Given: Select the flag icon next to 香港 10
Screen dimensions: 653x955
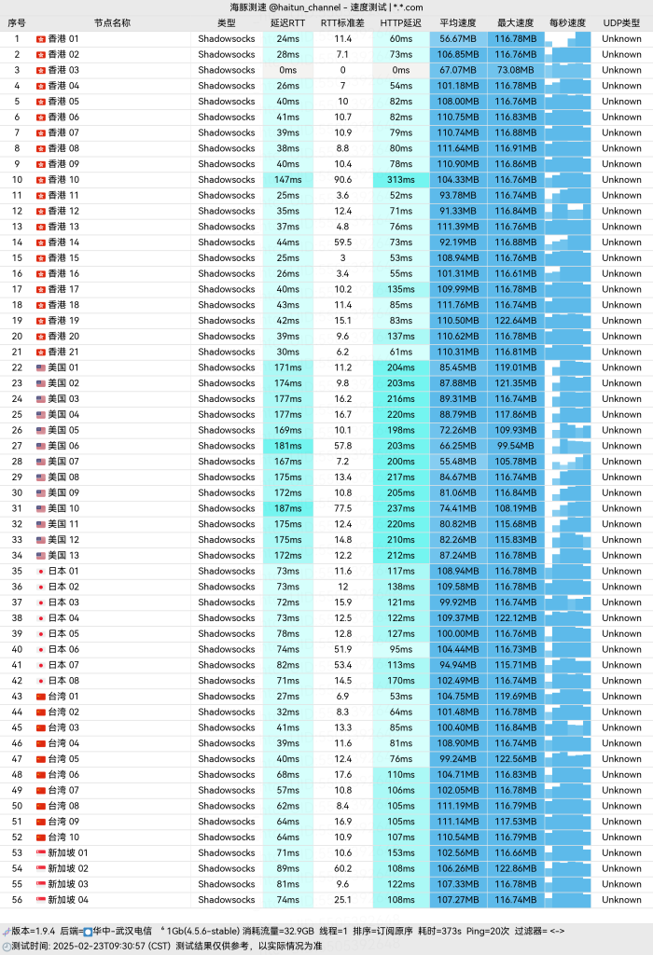Looking at the screenshot, I should coord(41,180).
